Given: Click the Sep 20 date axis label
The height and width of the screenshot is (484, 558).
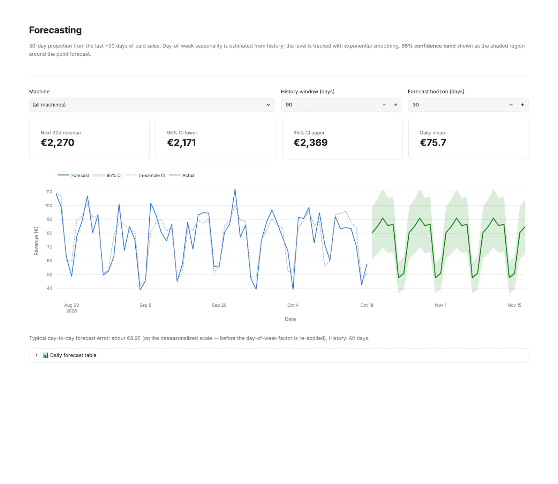Looking at the screenshot, I should coord(219,305).
